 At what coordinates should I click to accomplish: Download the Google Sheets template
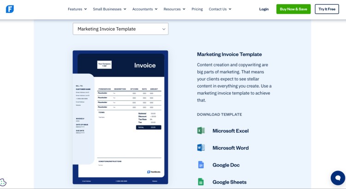click(x=229, y=182)
